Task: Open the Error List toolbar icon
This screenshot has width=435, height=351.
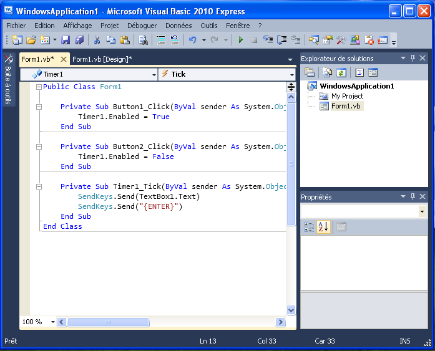Action: coord(369,40)
